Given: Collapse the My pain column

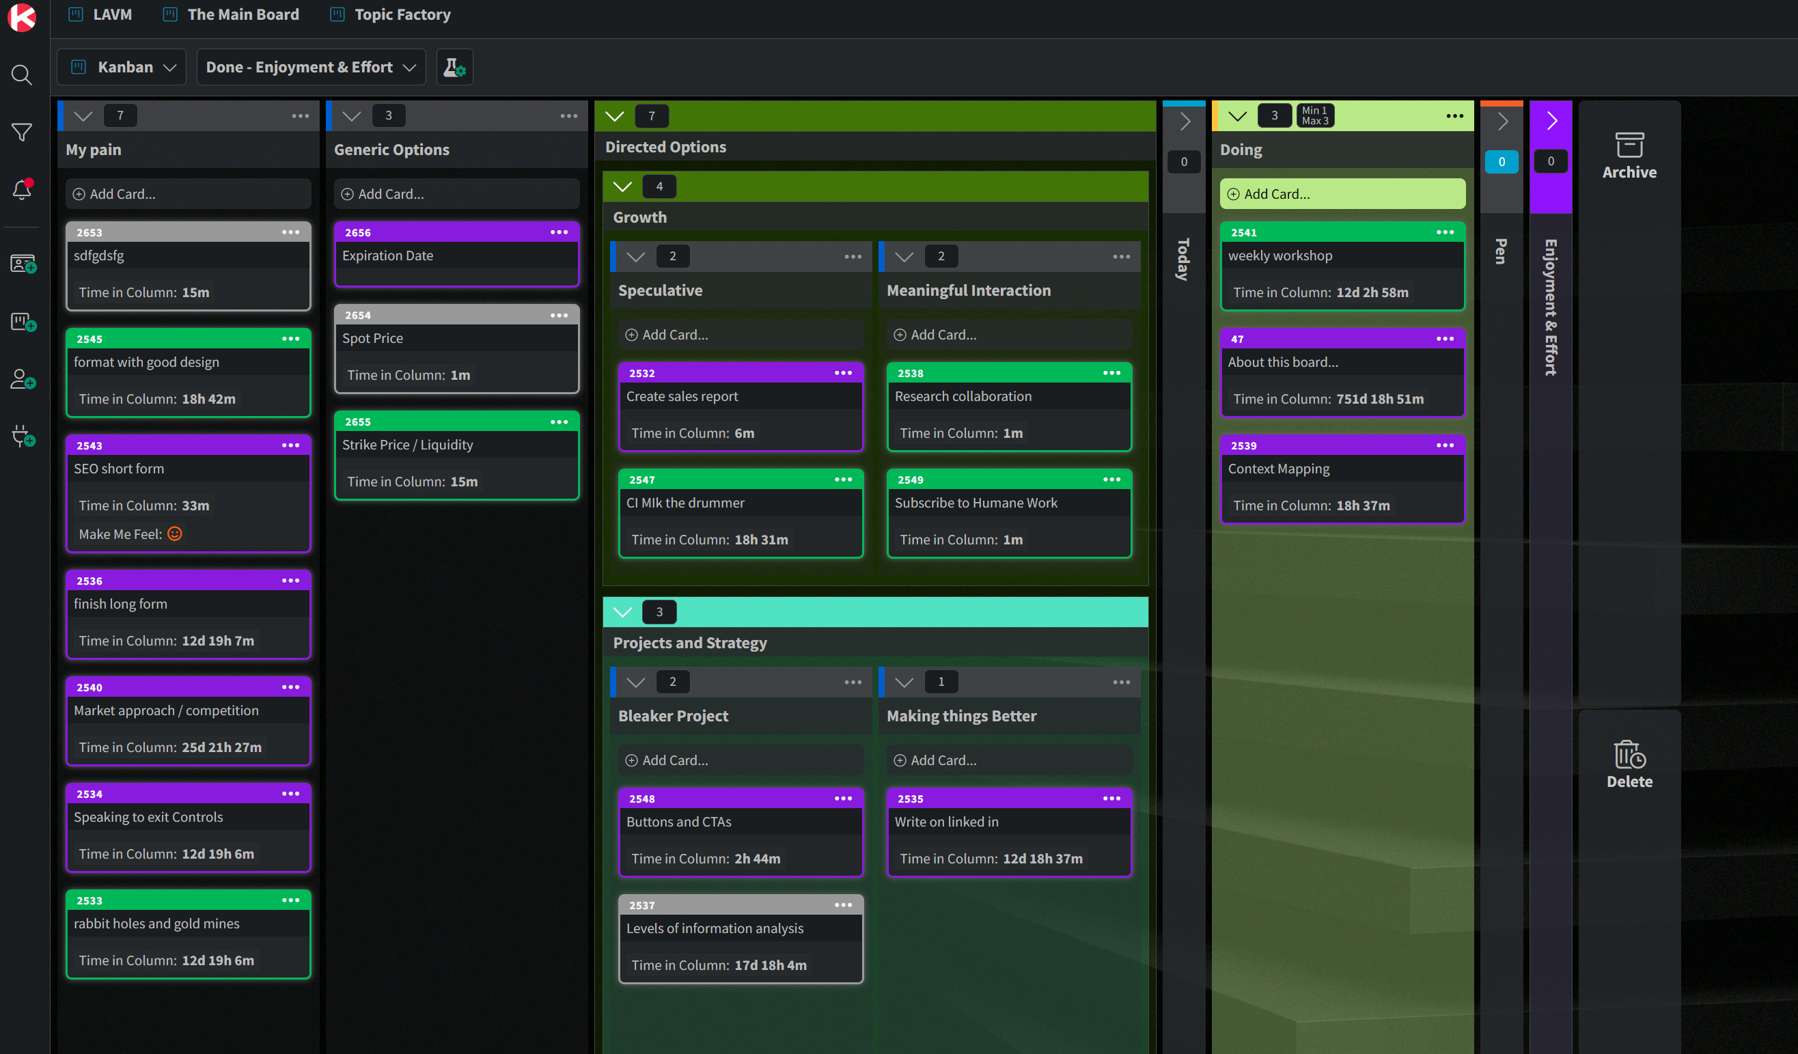Looking at the screenshot, I should coord(83,115).
